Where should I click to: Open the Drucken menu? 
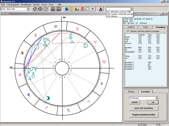point(36,5)
